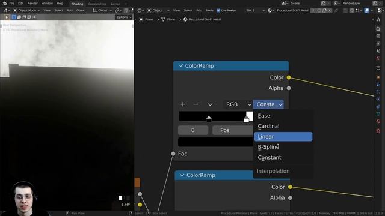Screen dimensions: 385x216
Task: Open the Render properties tab icon
Action: pos(378,29)
